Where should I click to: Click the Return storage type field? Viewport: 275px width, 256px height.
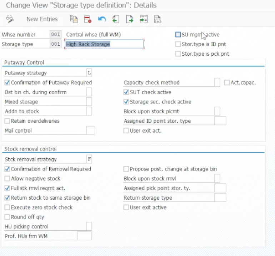point(220,198)
